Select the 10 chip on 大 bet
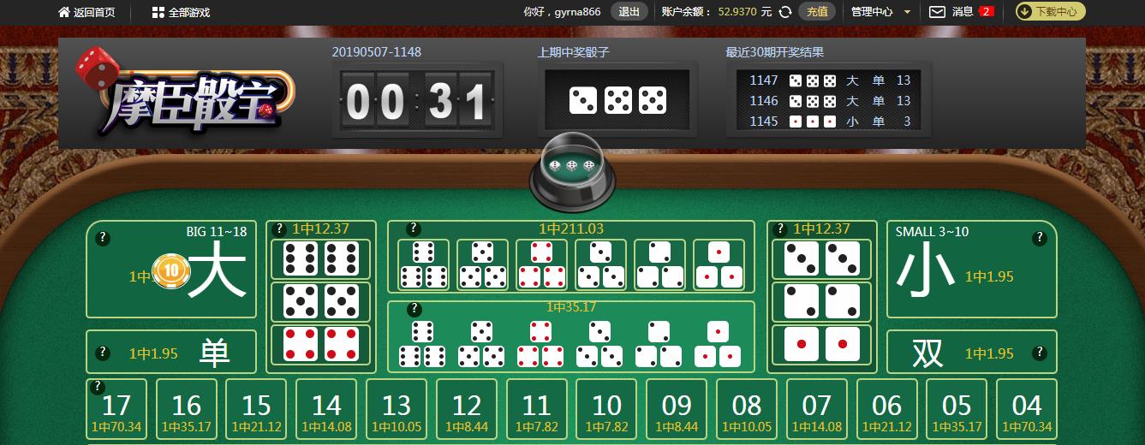Viewport: 1145px width, 445px height. click(x=171, y=272)
